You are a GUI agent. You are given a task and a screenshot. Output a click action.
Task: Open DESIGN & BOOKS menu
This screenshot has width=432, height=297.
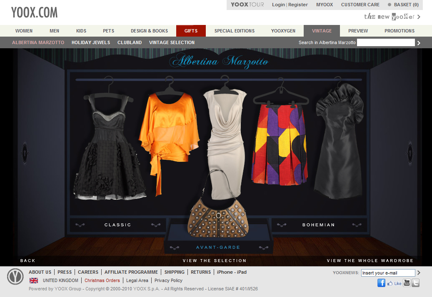[149, 31]
